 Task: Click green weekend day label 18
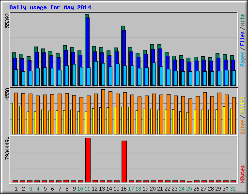point(138,189)
